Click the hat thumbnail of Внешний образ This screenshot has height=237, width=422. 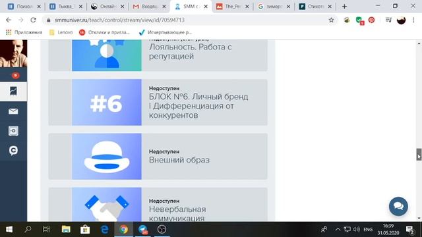point(107,157)
